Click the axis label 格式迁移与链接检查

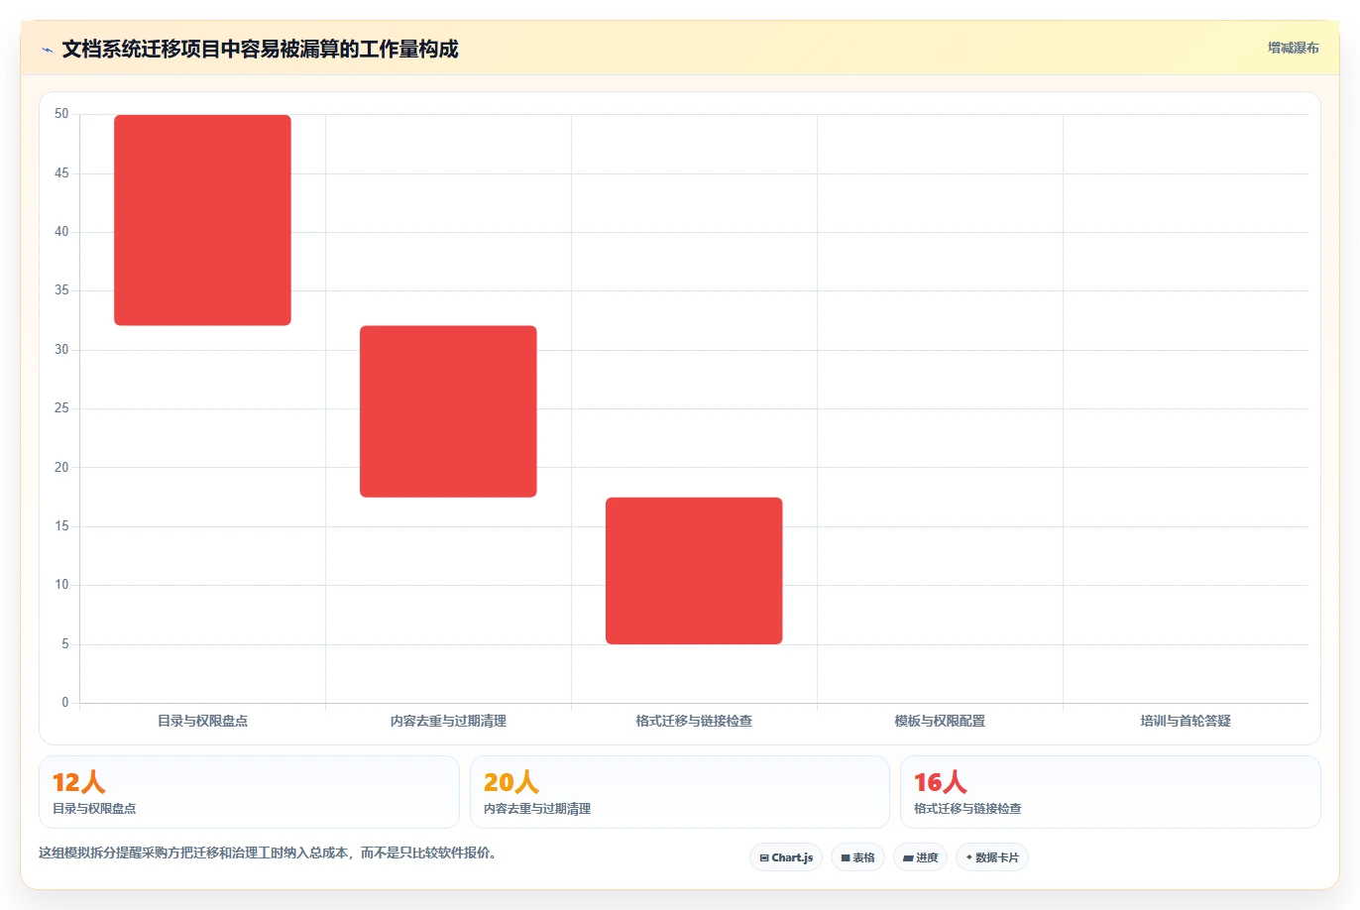pyautogui.click(x=694, y=721)
